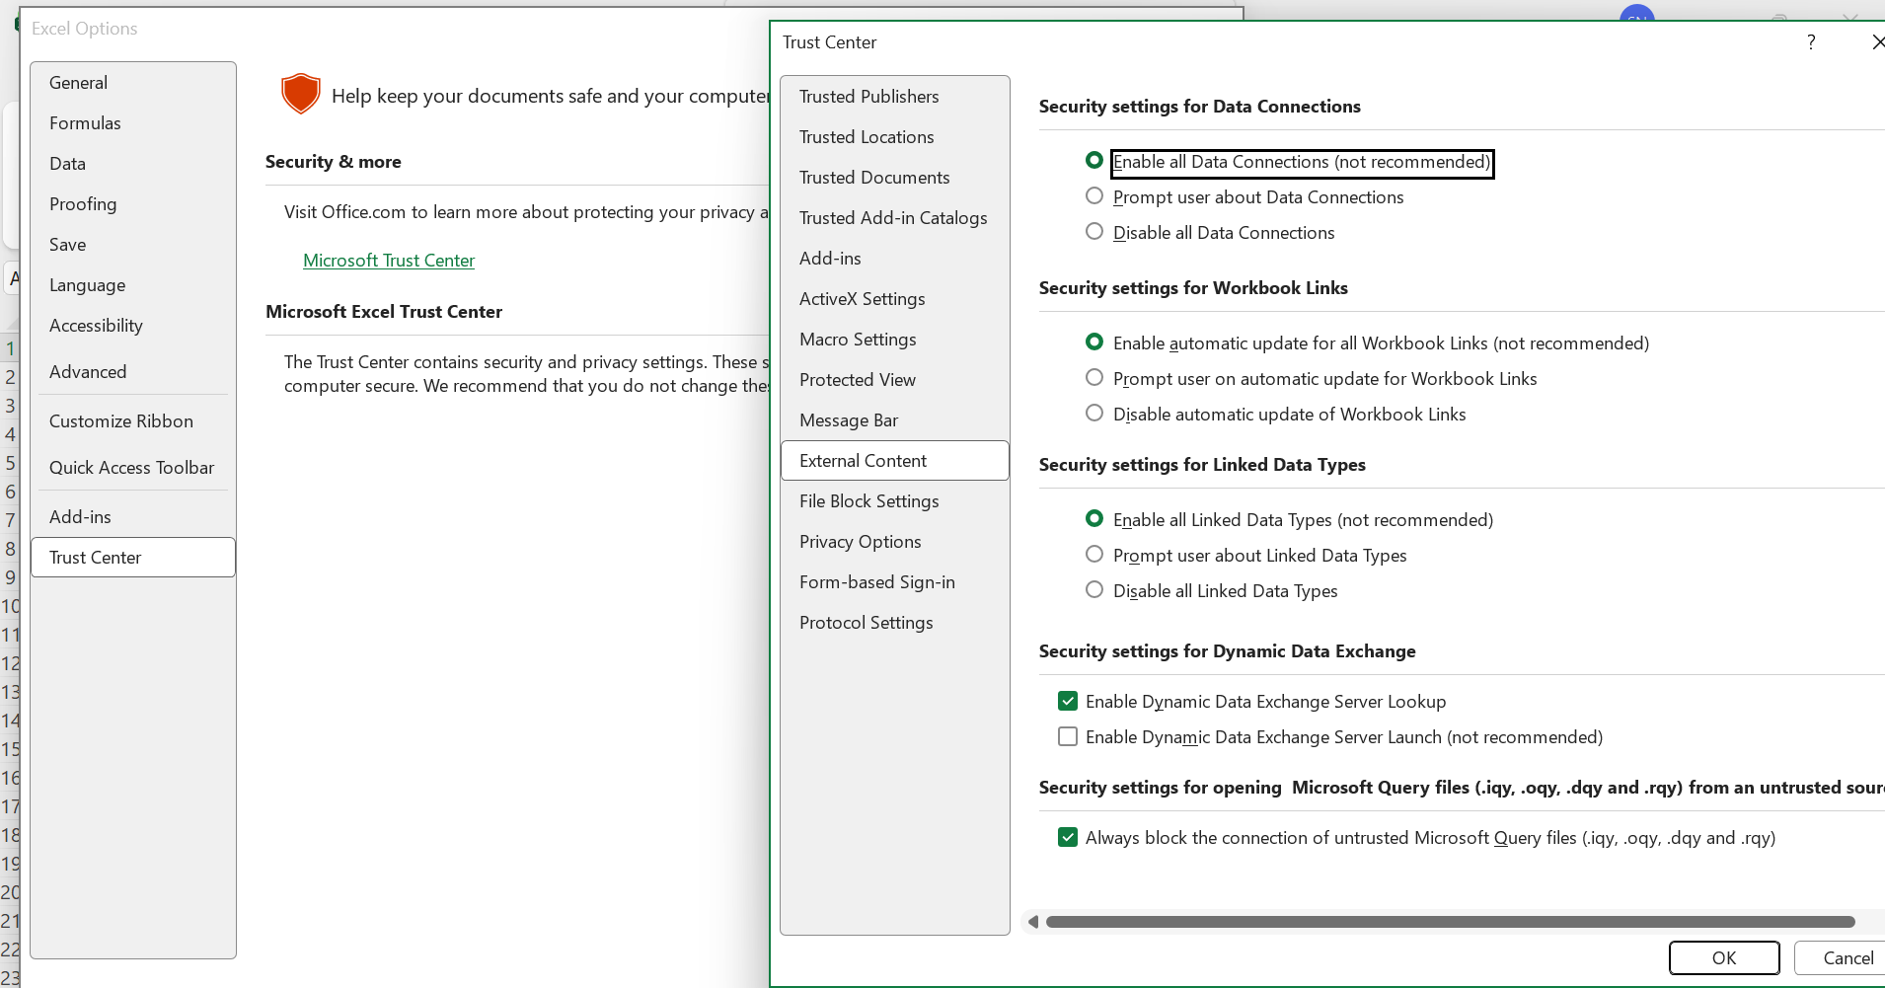Click the orange security shield icon
1885x988 pixels.
point(301,95)
